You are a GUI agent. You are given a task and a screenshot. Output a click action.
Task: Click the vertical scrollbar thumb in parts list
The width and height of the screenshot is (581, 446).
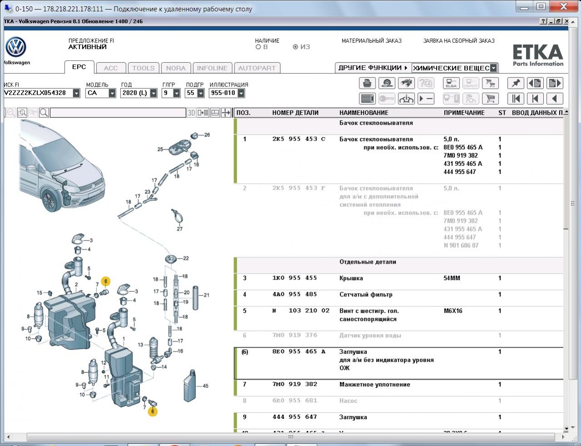pos(566,172)
